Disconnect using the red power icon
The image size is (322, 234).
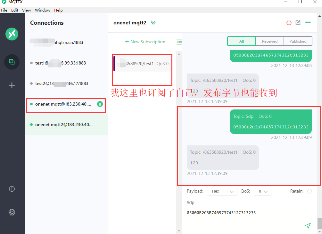tap(289, 22)
